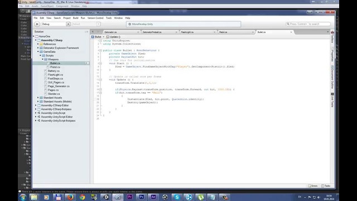This screenshot has width=357, height=201.
Task: Select Pages.cs in the solution tree
Action: tap(53, 90)
